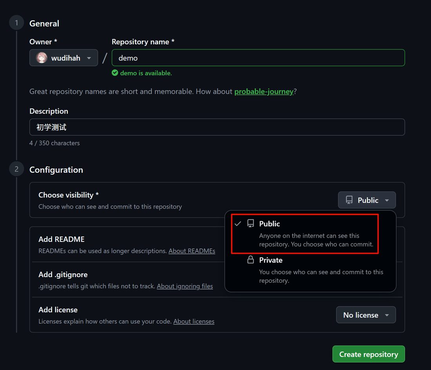This screenshot has height=370, width=431.
Task: Click the green checkmark availability icon
Action: tap(115, 73)
